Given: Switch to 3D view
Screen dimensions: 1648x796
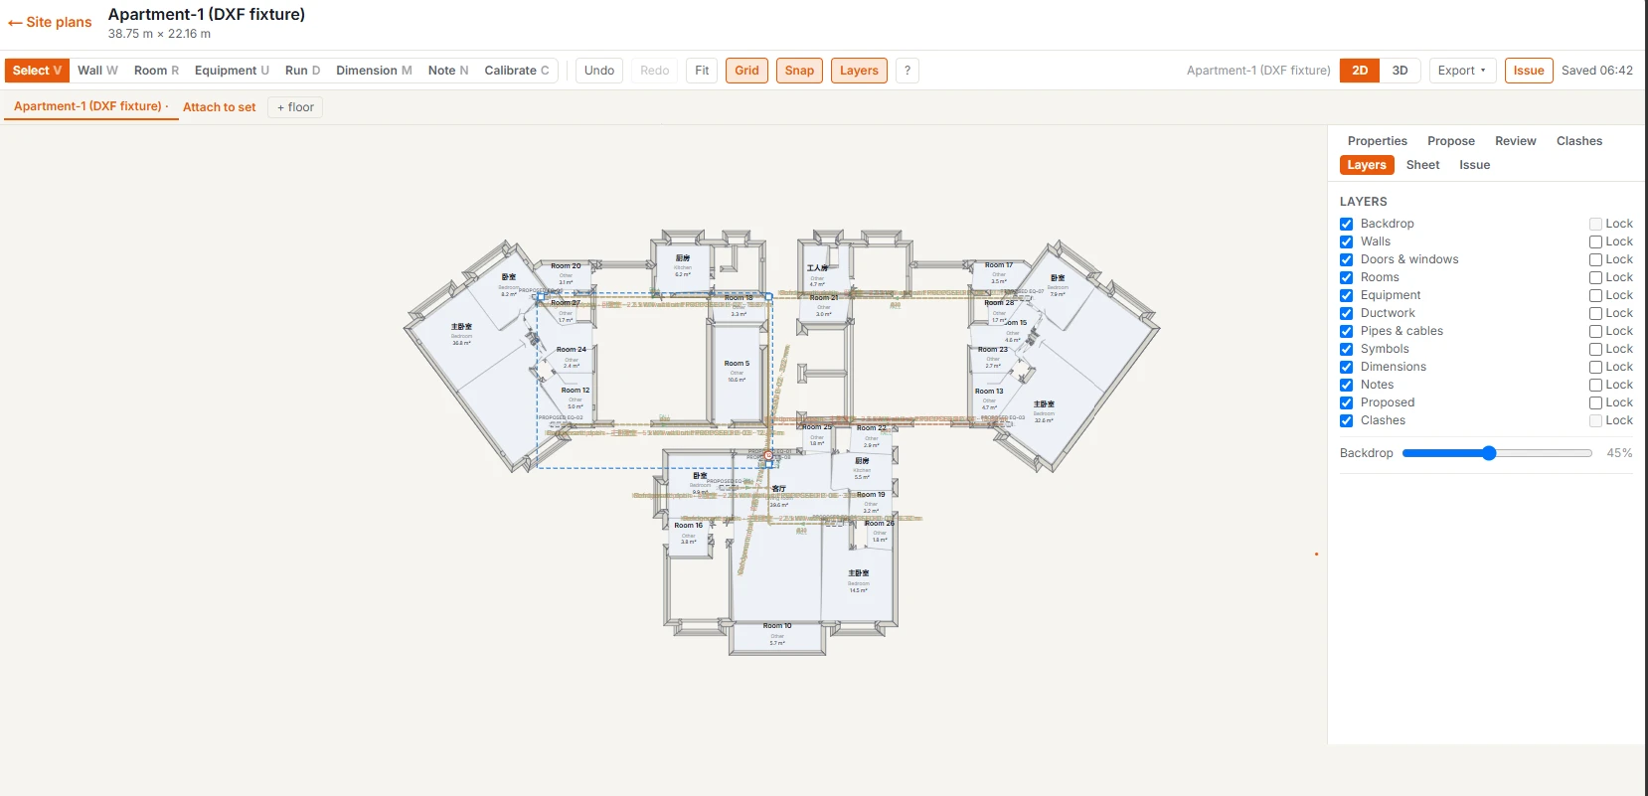Looking at the screenshot, I should tap(1400, 71).
